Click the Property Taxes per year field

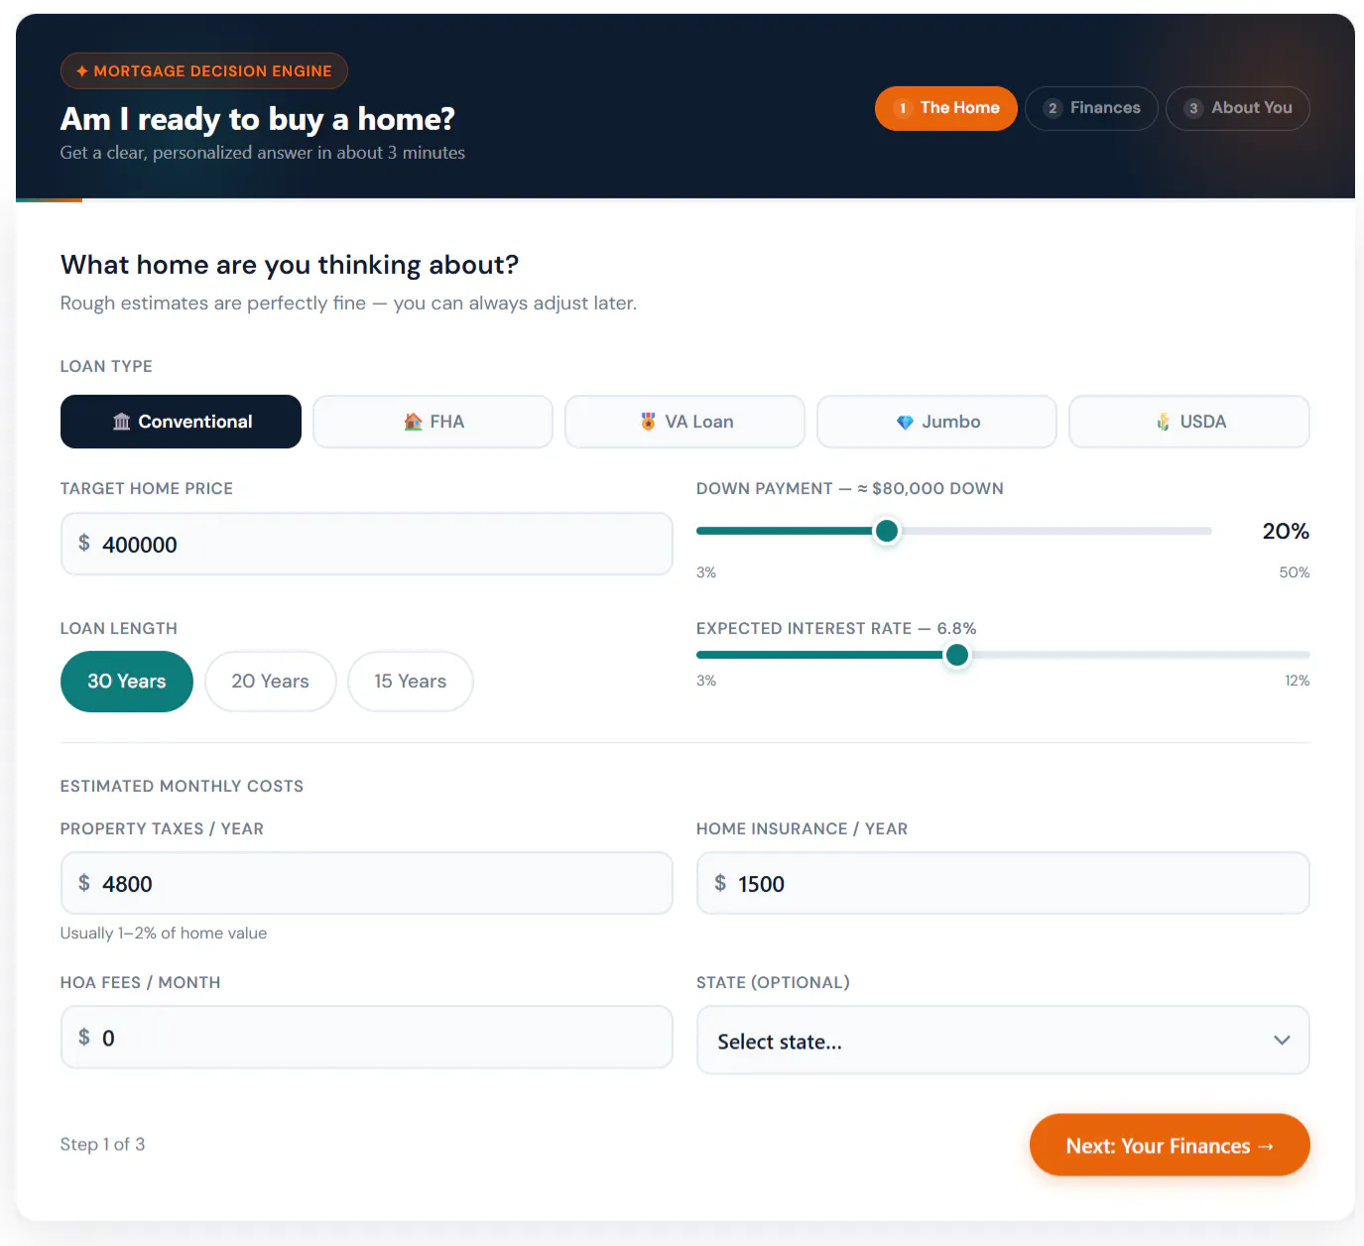point(367,883)
